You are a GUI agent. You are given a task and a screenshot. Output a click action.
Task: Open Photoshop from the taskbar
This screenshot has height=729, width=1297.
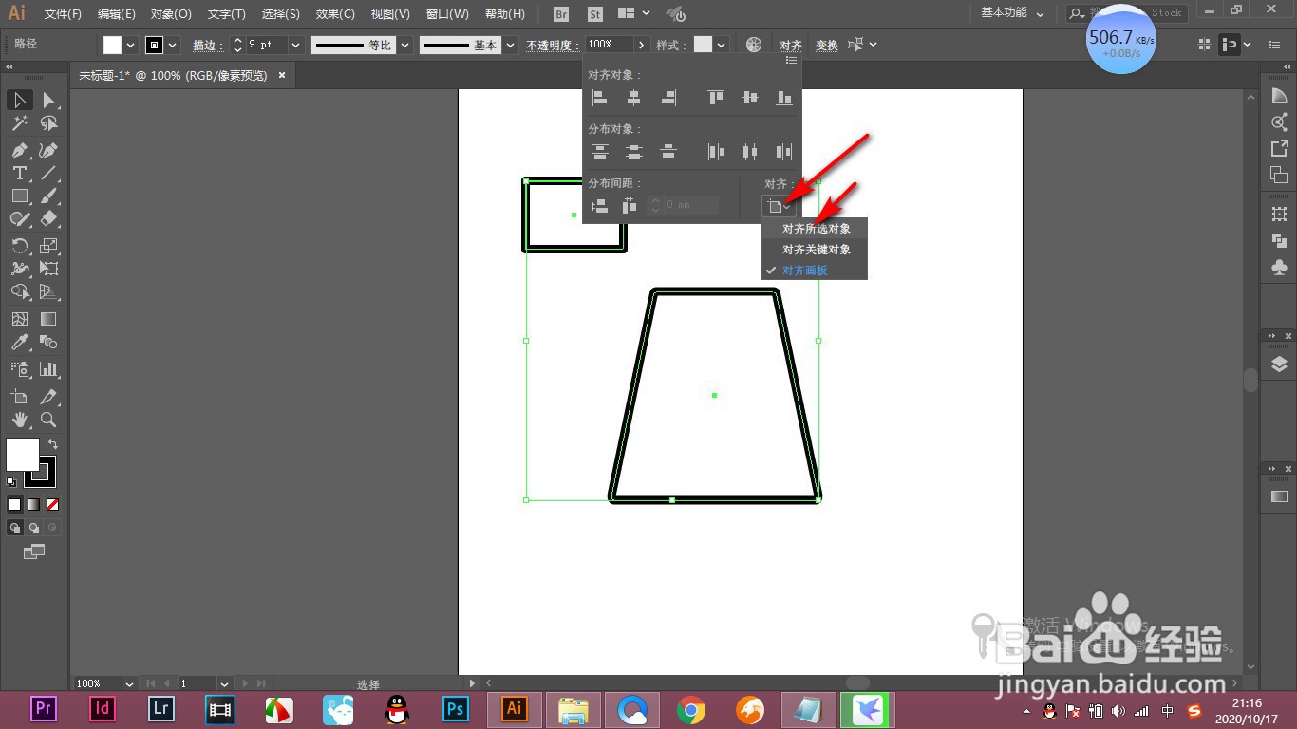(456, 708)
